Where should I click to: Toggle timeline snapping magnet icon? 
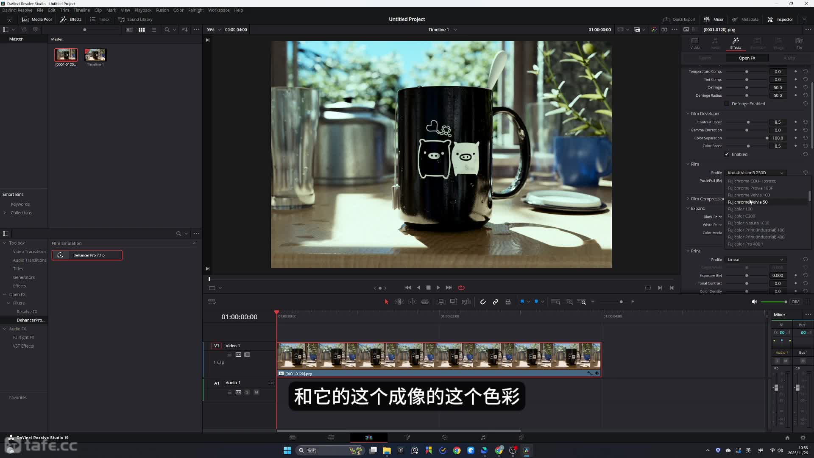(x=483, y=302)
